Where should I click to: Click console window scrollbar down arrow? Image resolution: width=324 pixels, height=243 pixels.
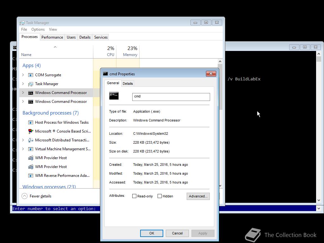tap(319, 200)
